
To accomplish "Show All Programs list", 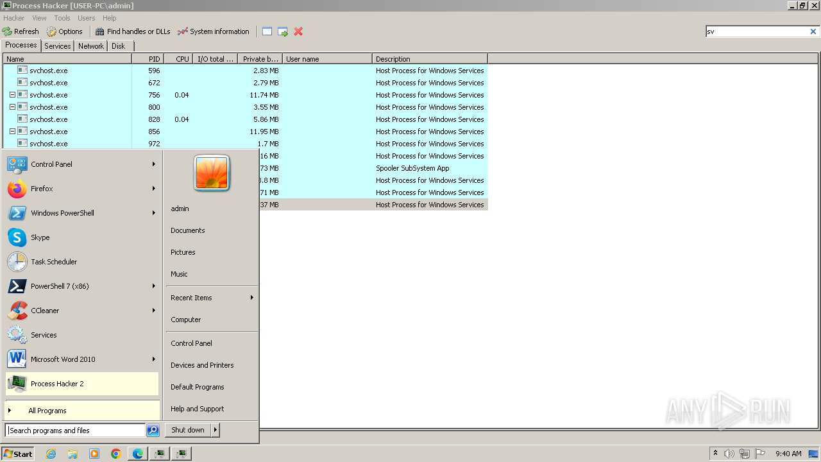I will (x=81, y=411).
